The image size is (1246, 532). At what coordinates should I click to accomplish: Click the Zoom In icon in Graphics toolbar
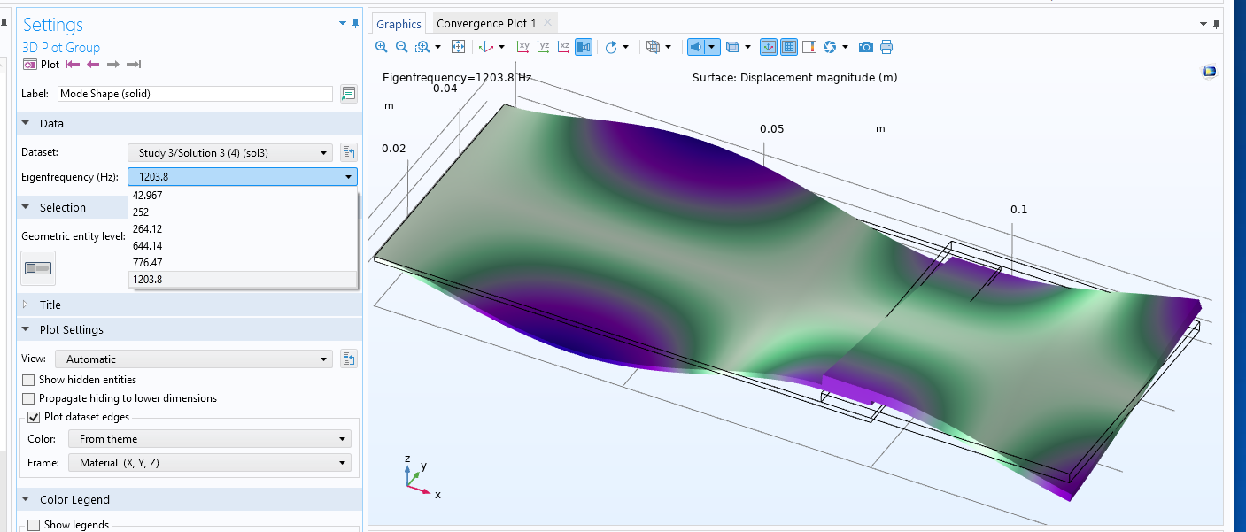pyautogui.click(x=382, y=47)
